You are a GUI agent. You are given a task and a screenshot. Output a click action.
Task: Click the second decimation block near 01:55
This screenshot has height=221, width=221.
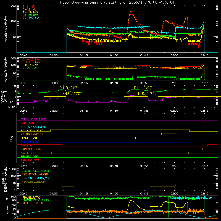pyautogui.click(x=163, y=187)
